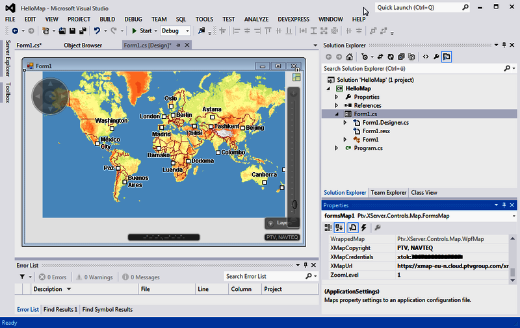Open the Toolbox side panel
The image size is (520, 328).
8,92
